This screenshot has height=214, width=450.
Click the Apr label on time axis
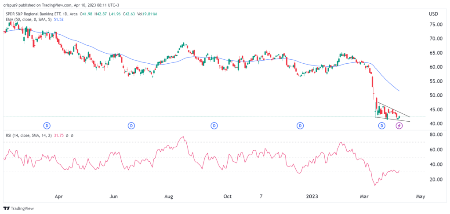[58, 197]
